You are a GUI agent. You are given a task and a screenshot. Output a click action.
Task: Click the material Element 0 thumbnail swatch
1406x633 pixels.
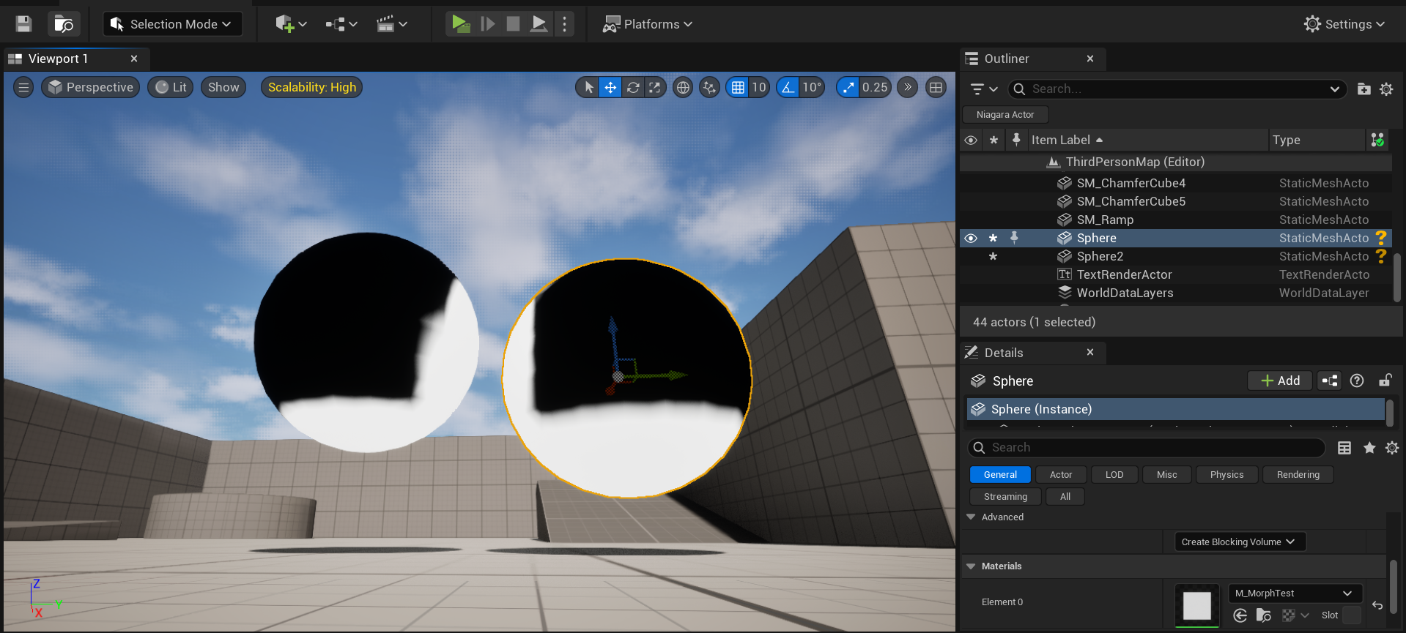[x=1196, y=606]
